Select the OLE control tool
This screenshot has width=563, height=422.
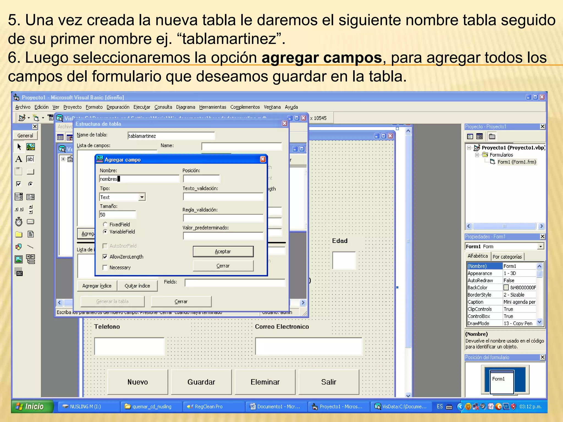19,272
